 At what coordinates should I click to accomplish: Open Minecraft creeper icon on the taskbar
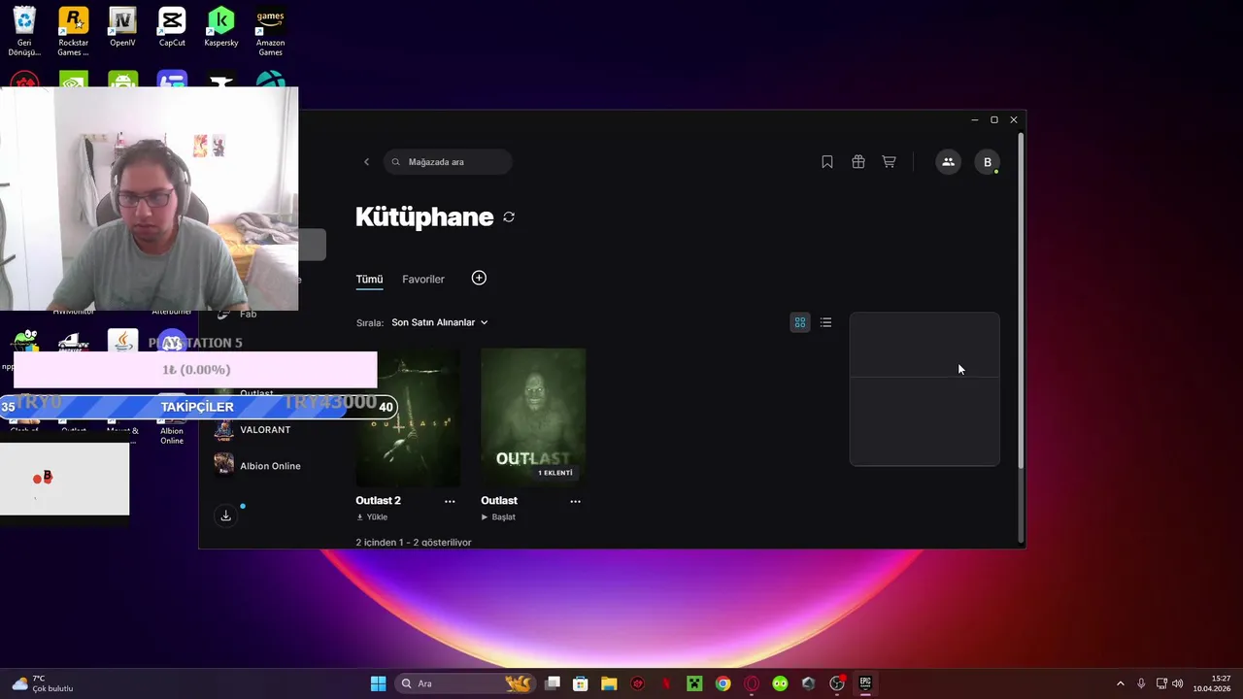tap(694, 683)
